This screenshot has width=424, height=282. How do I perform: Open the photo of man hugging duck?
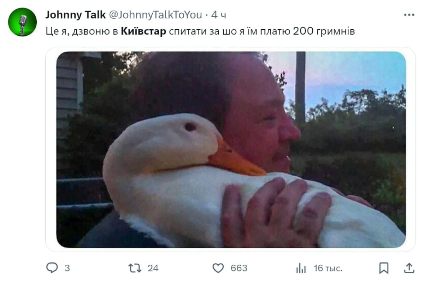tap(231, 149)
